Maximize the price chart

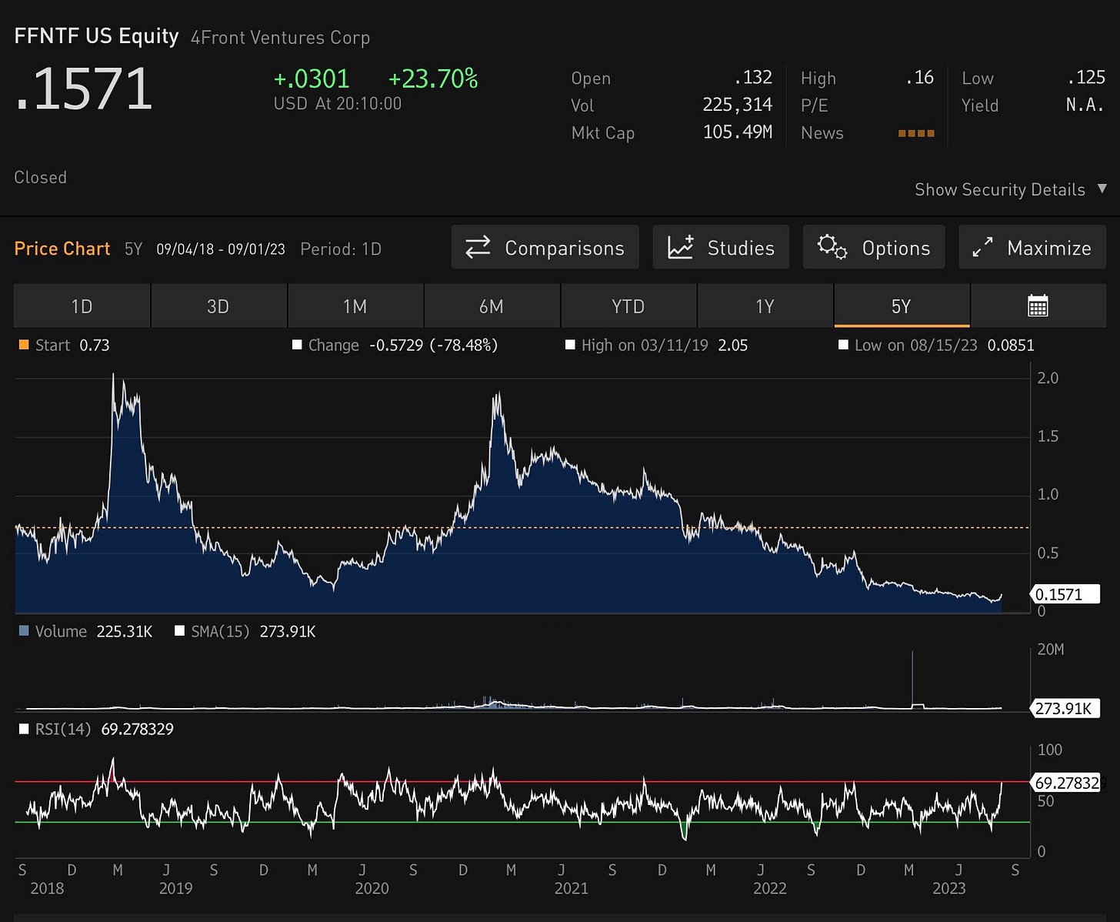pyautogui.click(x=1032, y=247)
